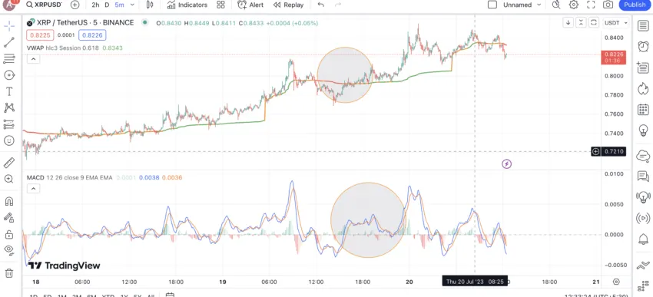The width and height of the screenshot is (653, 297).
Task: Open the calendar panel
Action: tap(643, 110)
